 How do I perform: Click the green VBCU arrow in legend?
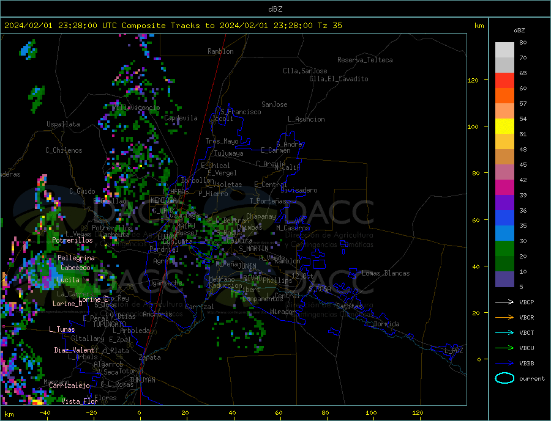pyautogui.click(x=504, y=348)
